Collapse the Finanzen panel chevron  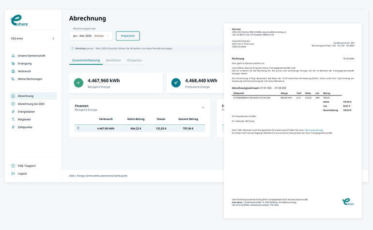coord(203,108)
